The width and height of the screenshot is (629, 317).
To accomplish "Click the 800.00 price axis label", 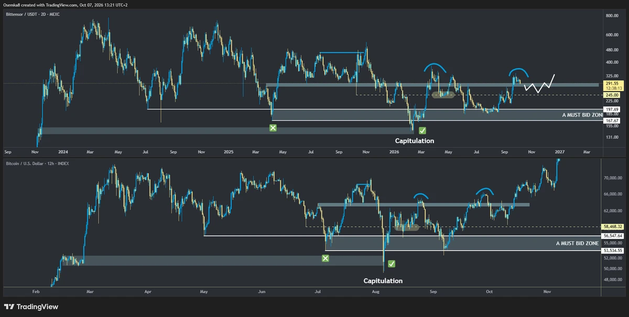I will [613, 16].
